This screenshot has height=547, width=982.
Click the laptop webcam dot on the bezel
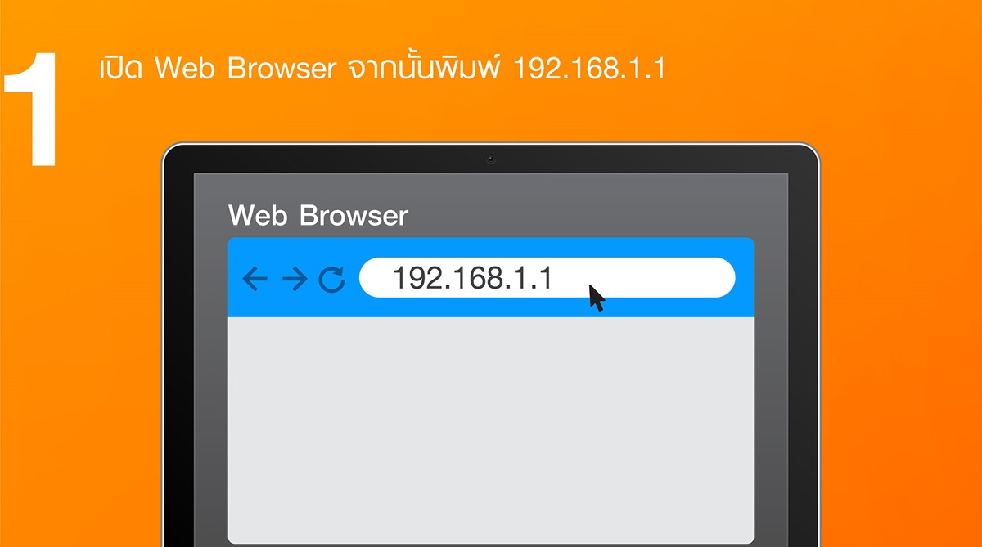point(491,159)
